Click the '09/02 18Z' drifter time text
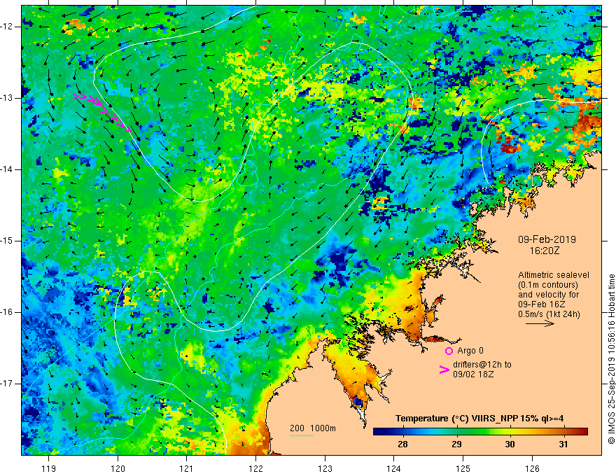Viewport: 616px width, 476px height. (473, 374)
